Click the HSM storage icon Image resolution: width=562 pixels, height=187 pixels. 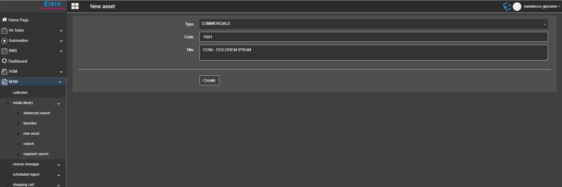pos(4,72)
